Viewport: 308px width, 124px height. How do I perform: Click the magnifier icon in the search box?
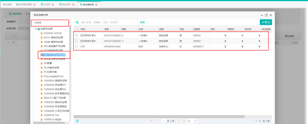(77, 22)
